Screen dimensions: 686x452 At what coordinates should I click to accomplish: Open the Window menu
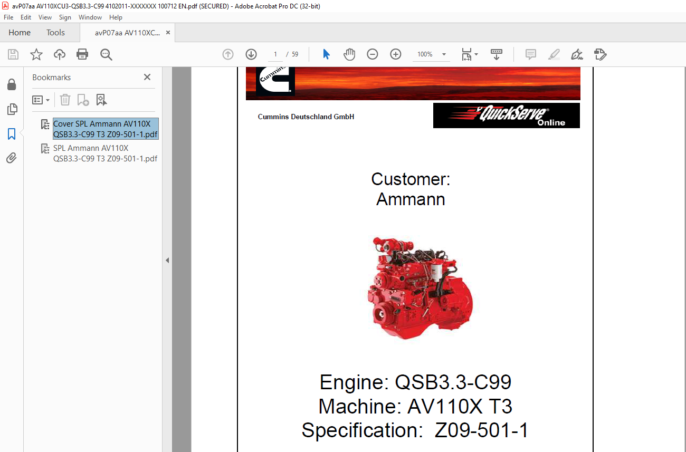point(90,17)
